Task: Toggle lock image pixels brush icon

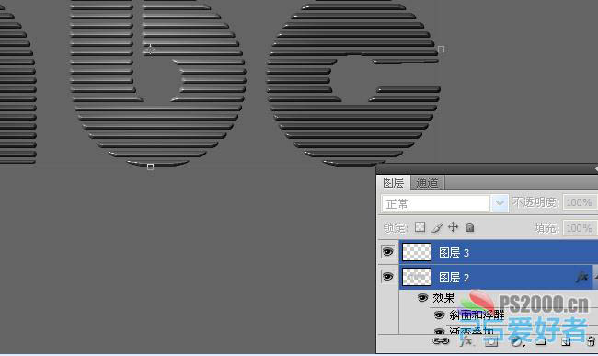Action: (x=437, y=227)
